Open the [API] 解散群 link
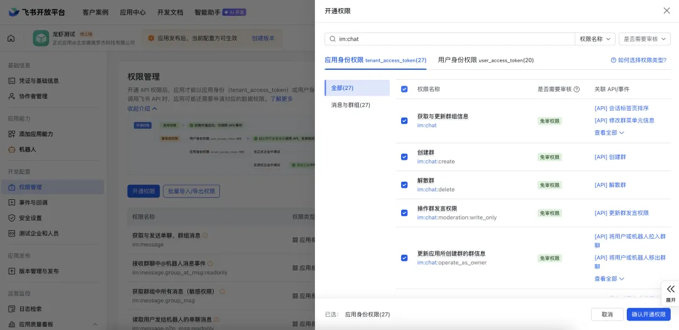 pos(610,185)
